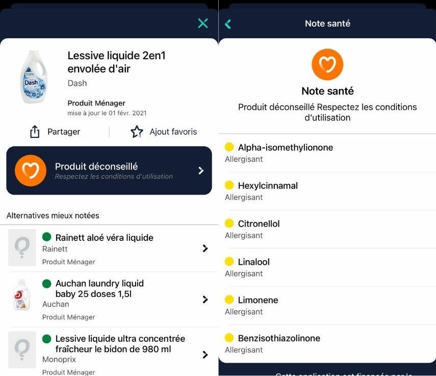Screen dimensions: 436x376
Task: Close the product sheet with the X icon
Action: coord(203,23)
